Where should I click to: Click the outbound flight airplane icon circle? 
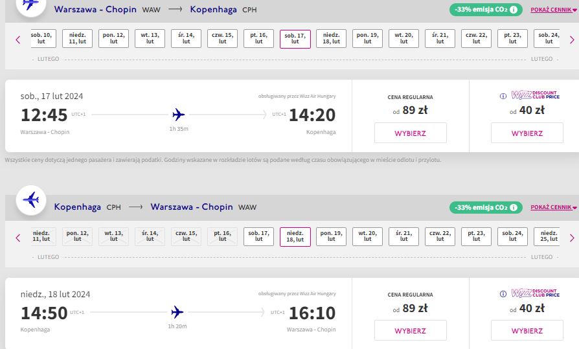coord(31,4)
